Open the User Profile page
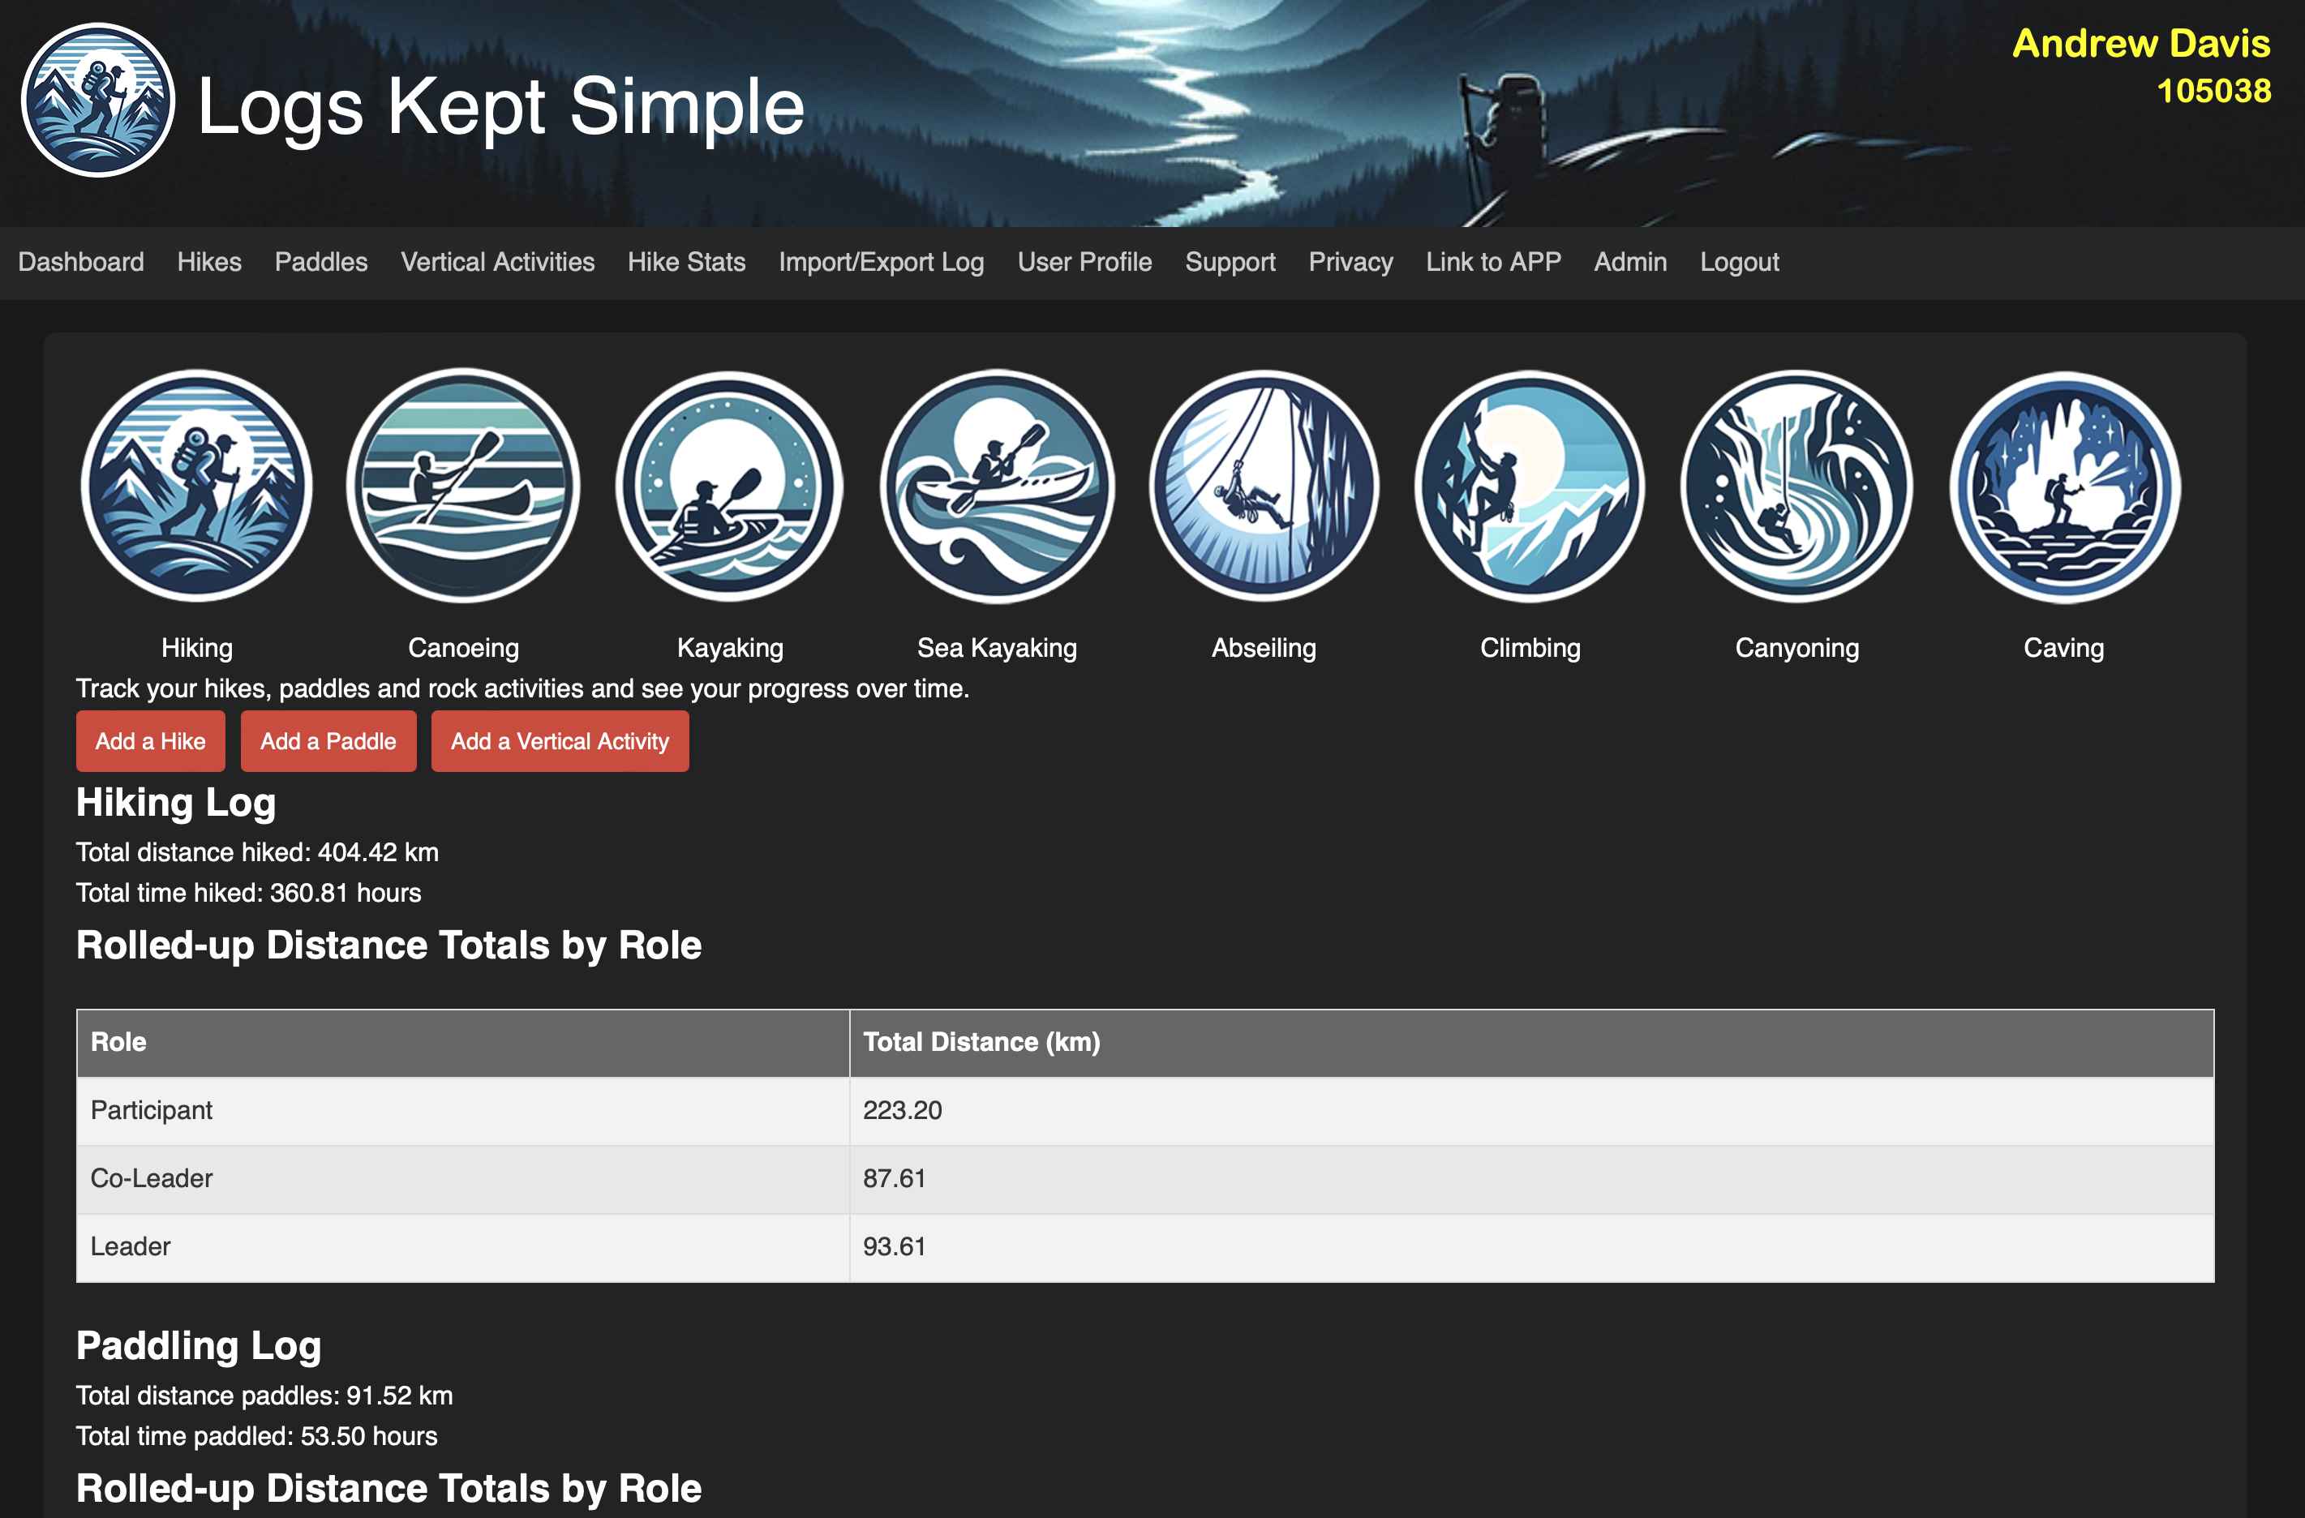2305x1518 pixels. pos(1084,263)
